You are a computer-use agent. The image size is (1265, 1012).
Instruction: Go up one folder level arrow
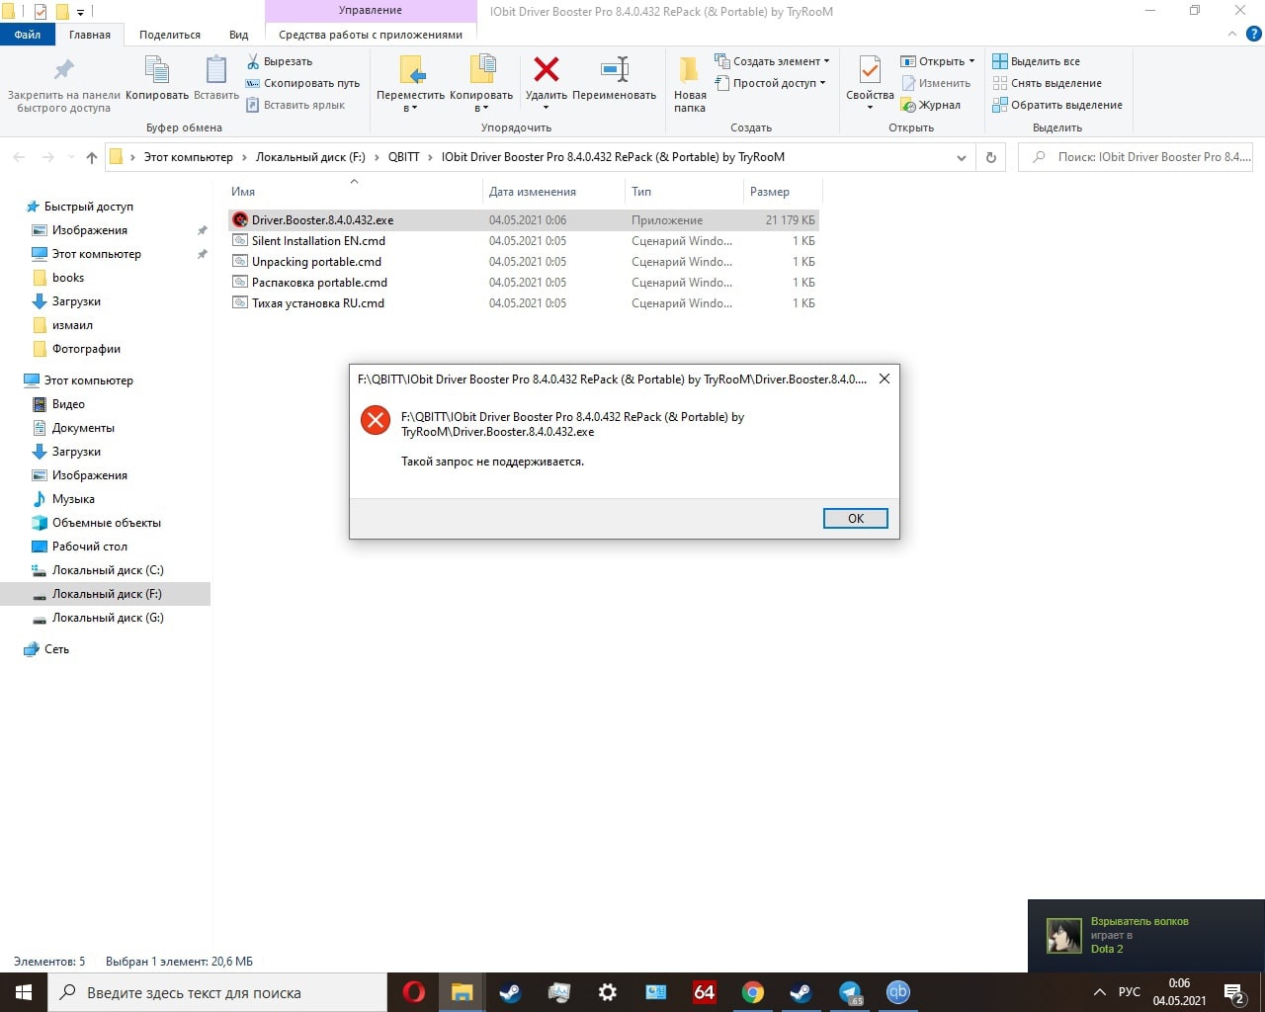[x=92, y=156]
